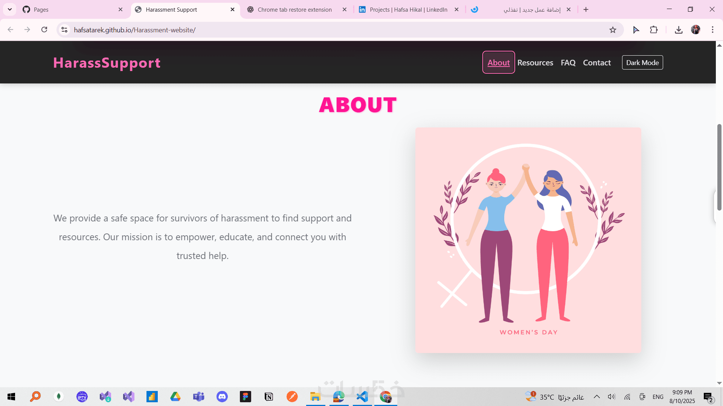
Task: Open Chrome profile avatar
Action: pyautogui.click(x=696, y=30)
